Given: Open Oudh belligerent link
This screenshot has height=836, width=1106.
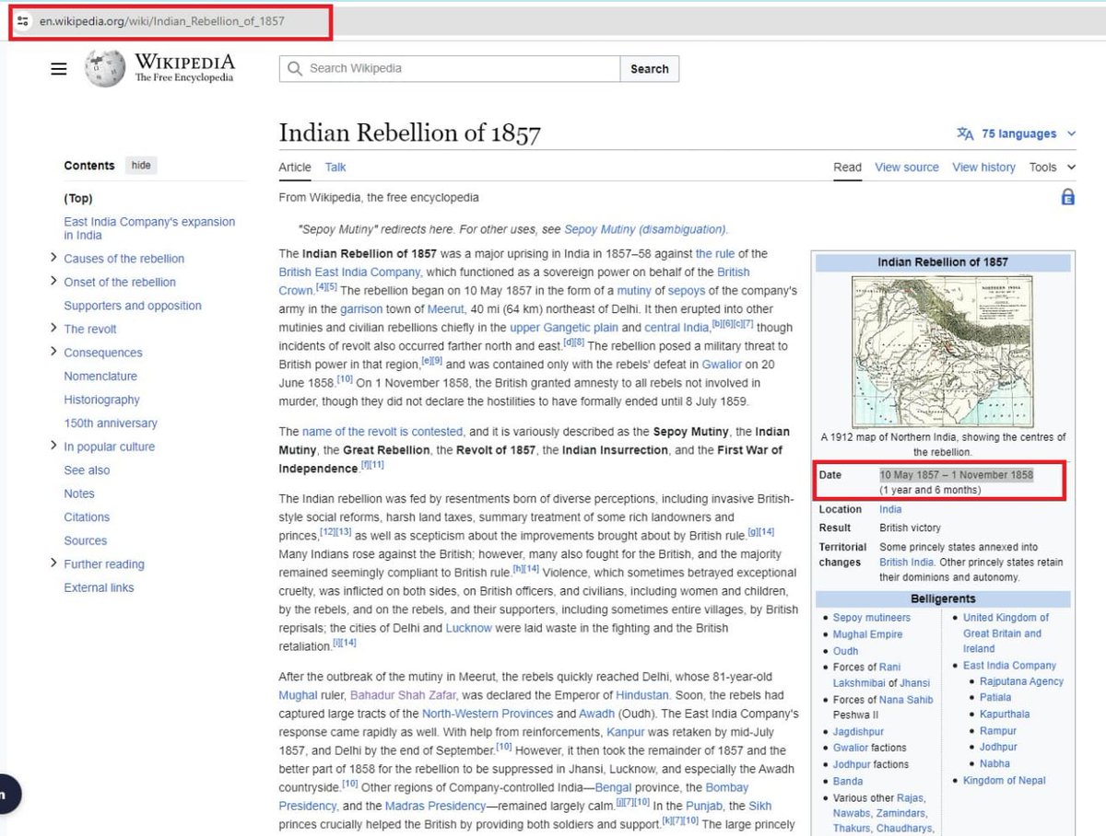Looking at the screenshot, I should 845,651.
